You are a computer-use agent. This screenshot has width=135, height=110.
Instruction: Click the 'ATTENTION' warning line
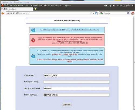(70, 61)
